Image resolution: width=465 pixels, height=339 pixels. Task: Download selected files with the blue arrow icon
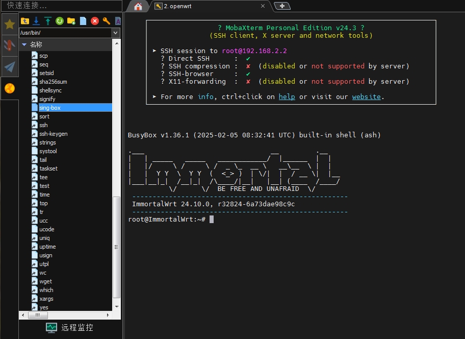[36, 21]
